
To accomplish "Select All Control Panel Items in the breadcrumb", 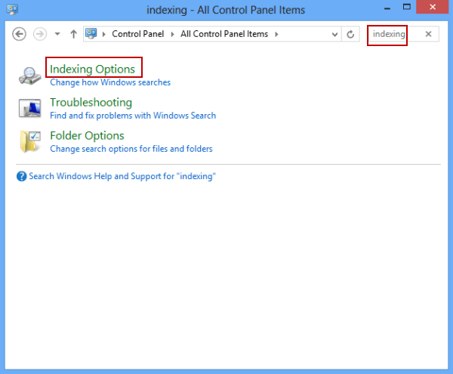I will tap(224, 34).
